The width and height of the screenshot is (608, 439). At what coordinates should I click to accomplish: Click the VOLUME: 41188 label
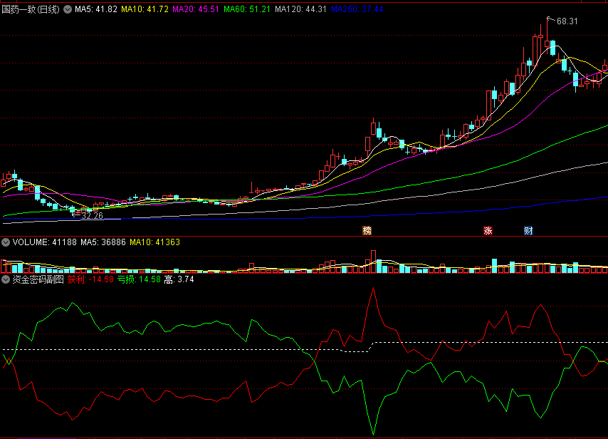(45, 242)
